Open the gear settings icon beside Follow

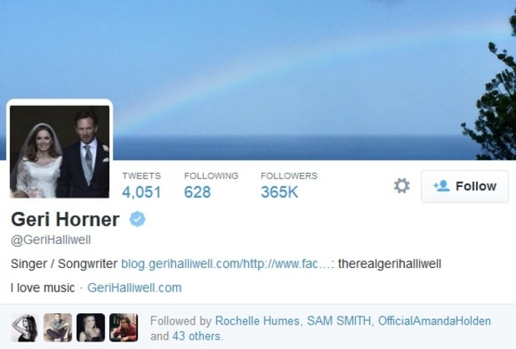pyautogui.click(x=402, y=186)
